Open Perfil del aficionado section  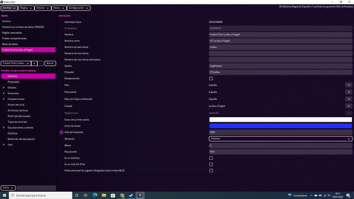(19, 116)
